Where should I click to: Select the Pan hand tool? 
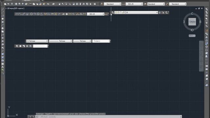tap(59, 4)
